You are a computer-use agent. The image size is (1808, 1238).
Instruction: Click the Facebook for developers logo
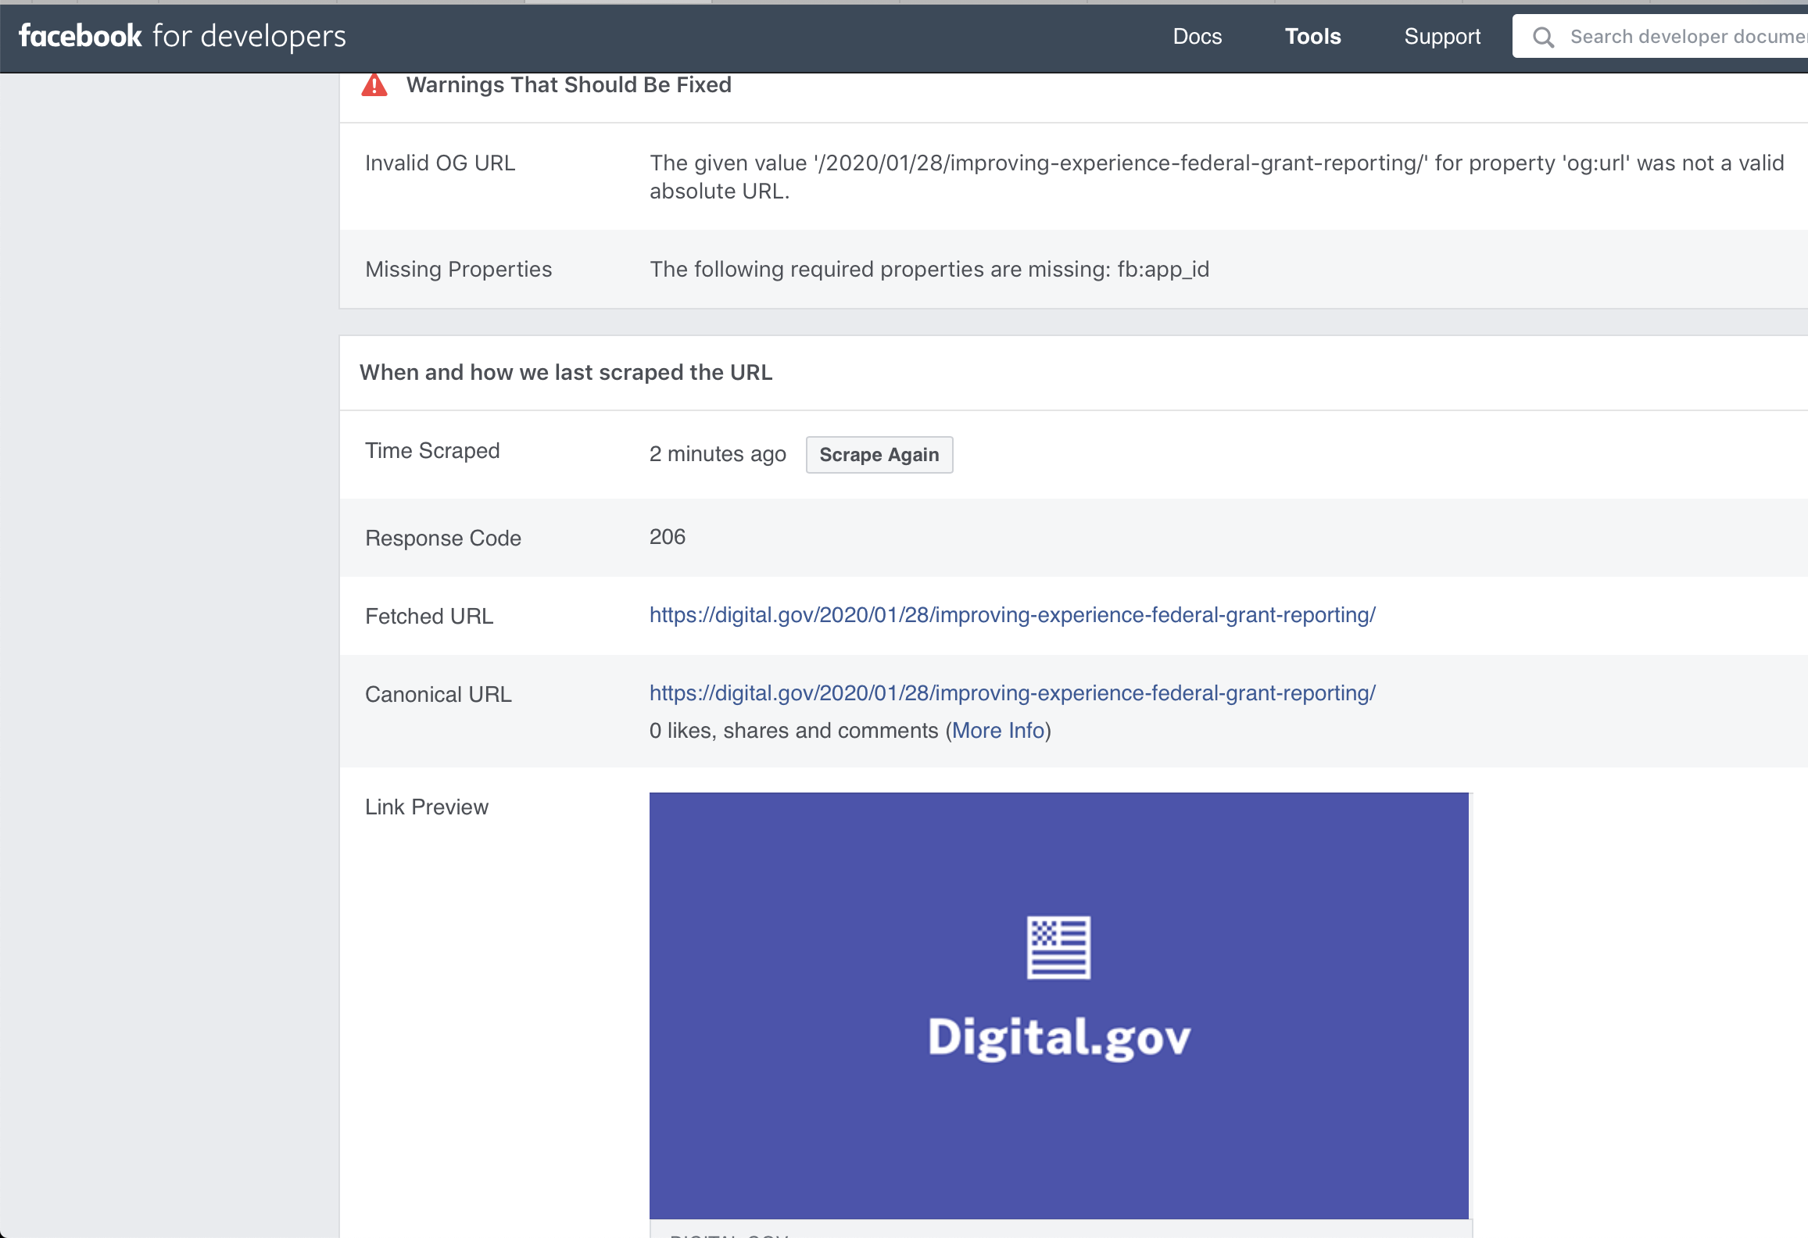point(180,36)
